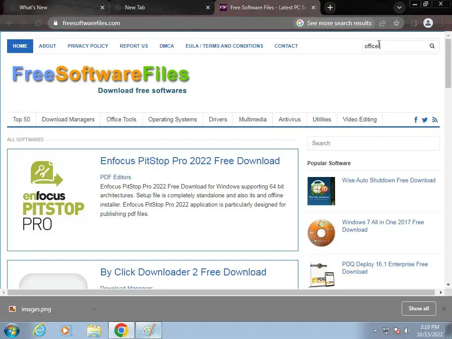The image size is (452, 339).
Task: Click the FreeSoftwareFiles logo
Action: pyautogui.click(x=100, y=79)
